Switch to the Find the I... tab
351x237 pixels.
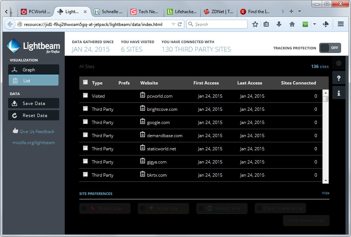pos(255,12)
